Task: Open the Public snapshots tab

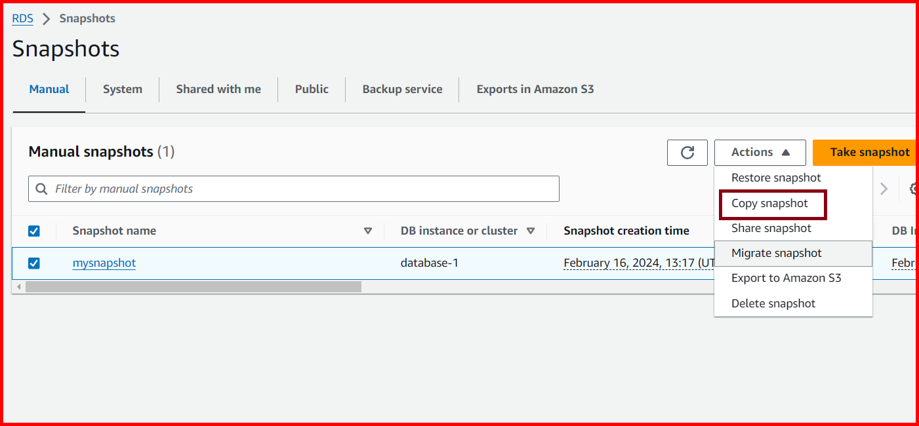Action: coord(311,88)
